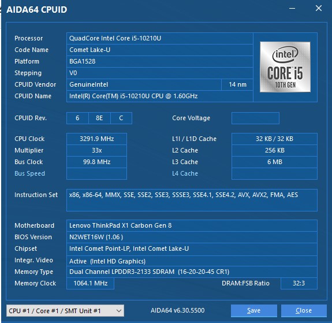Close the window with the X icon
This screenshot has width=332, height=323.
click(319, 9)
